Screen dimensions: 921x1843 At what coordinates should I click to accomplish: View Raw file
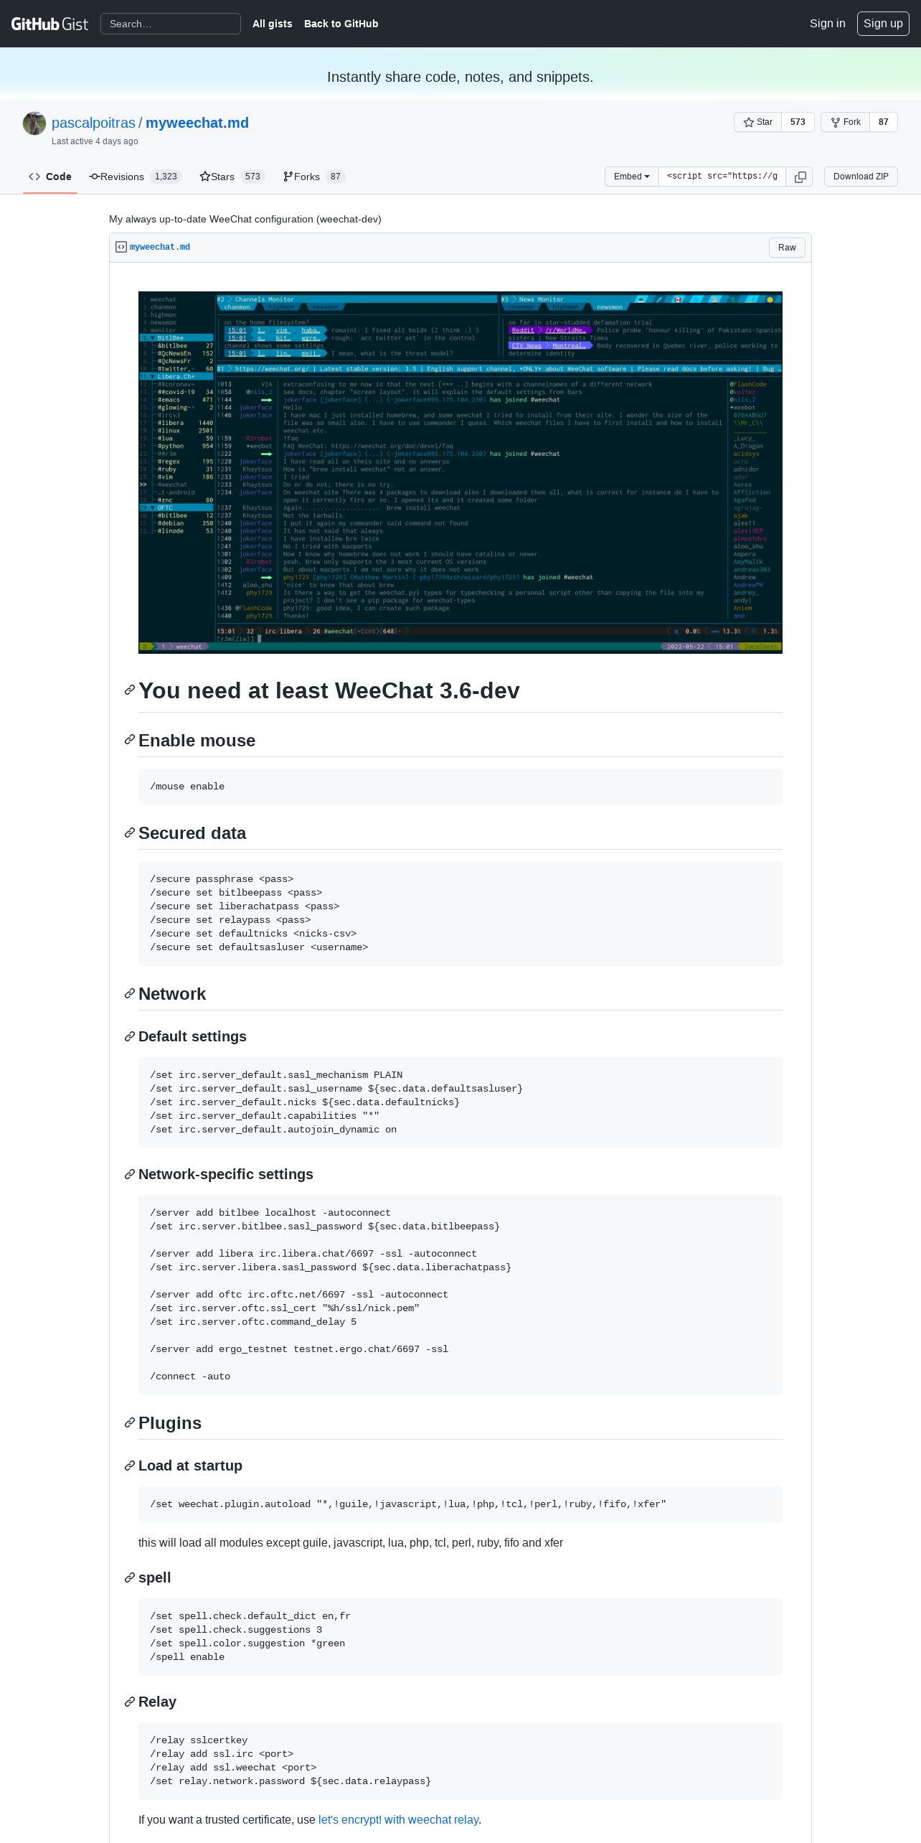click(787, 248)
